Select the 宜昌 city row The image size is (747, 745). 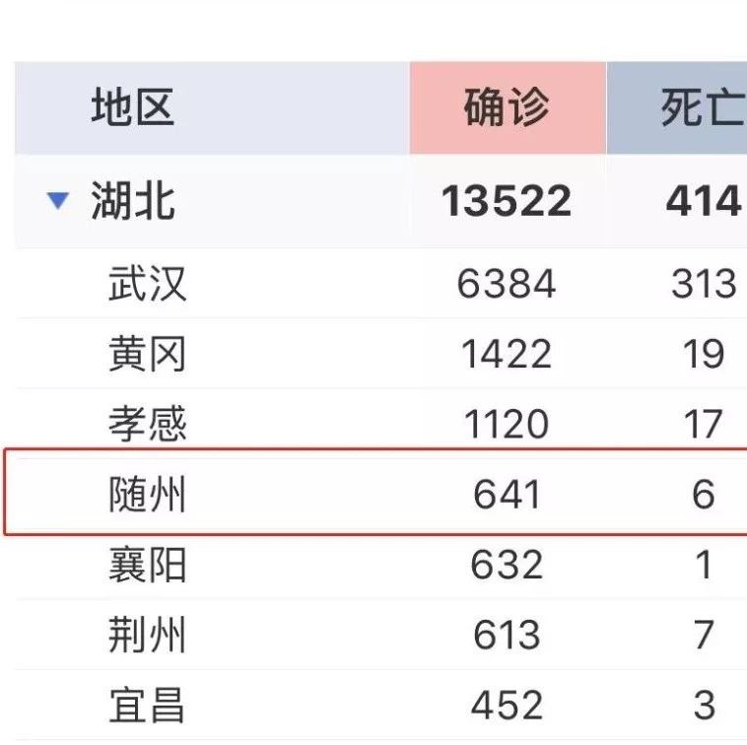tap(380, 705)
